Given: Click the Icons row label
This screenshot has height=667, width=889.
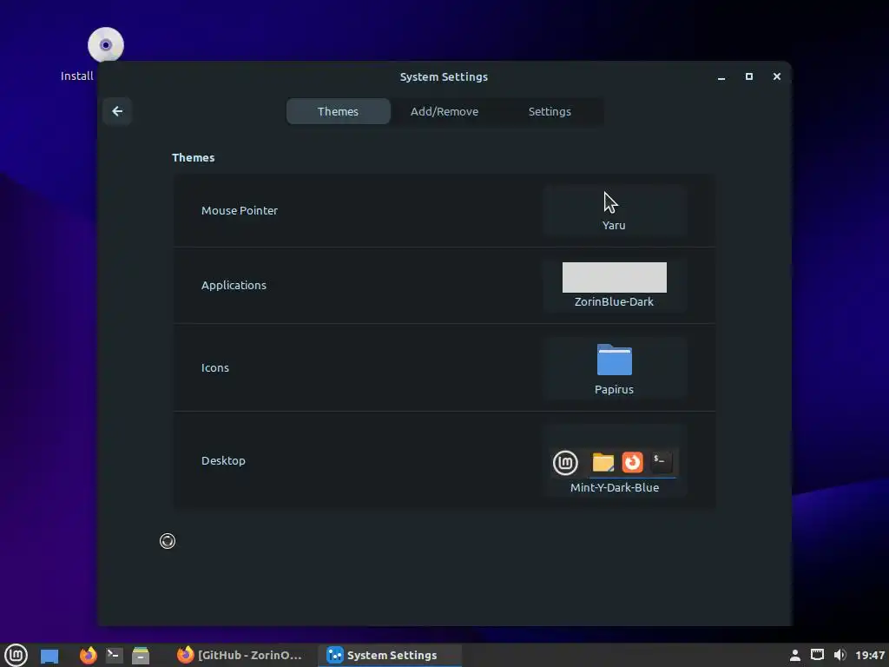Looking at the screenshot, I should (215, 367).
